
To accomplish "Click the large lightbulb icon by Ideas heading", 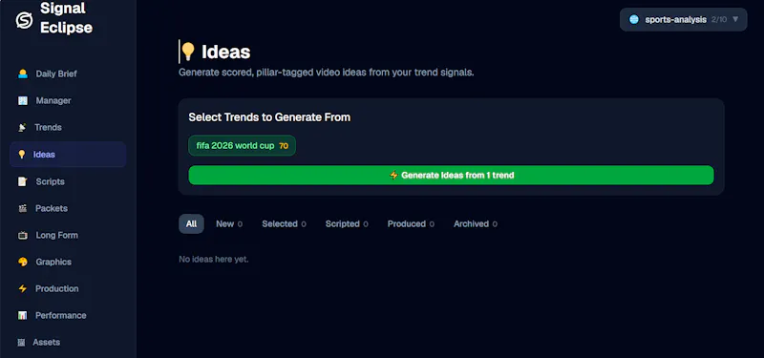I will 188,52.
